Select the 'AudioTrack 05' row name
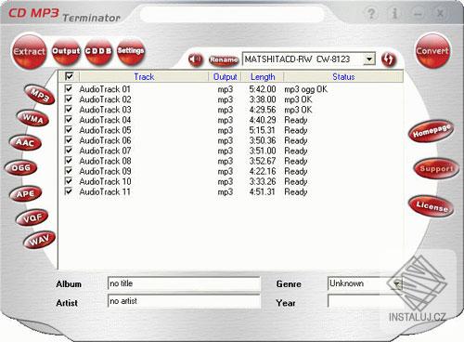 (x=105, y=130)
